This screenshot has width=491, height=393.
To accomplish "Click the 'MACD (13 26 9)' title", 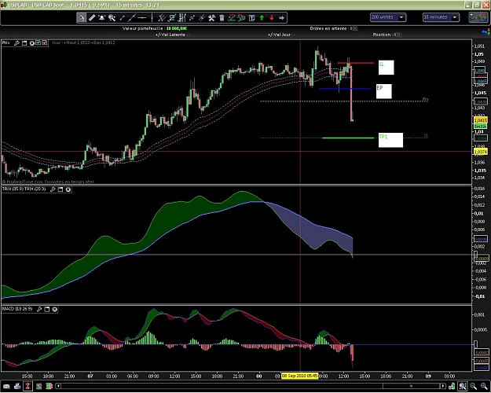I will coord(17,309).
